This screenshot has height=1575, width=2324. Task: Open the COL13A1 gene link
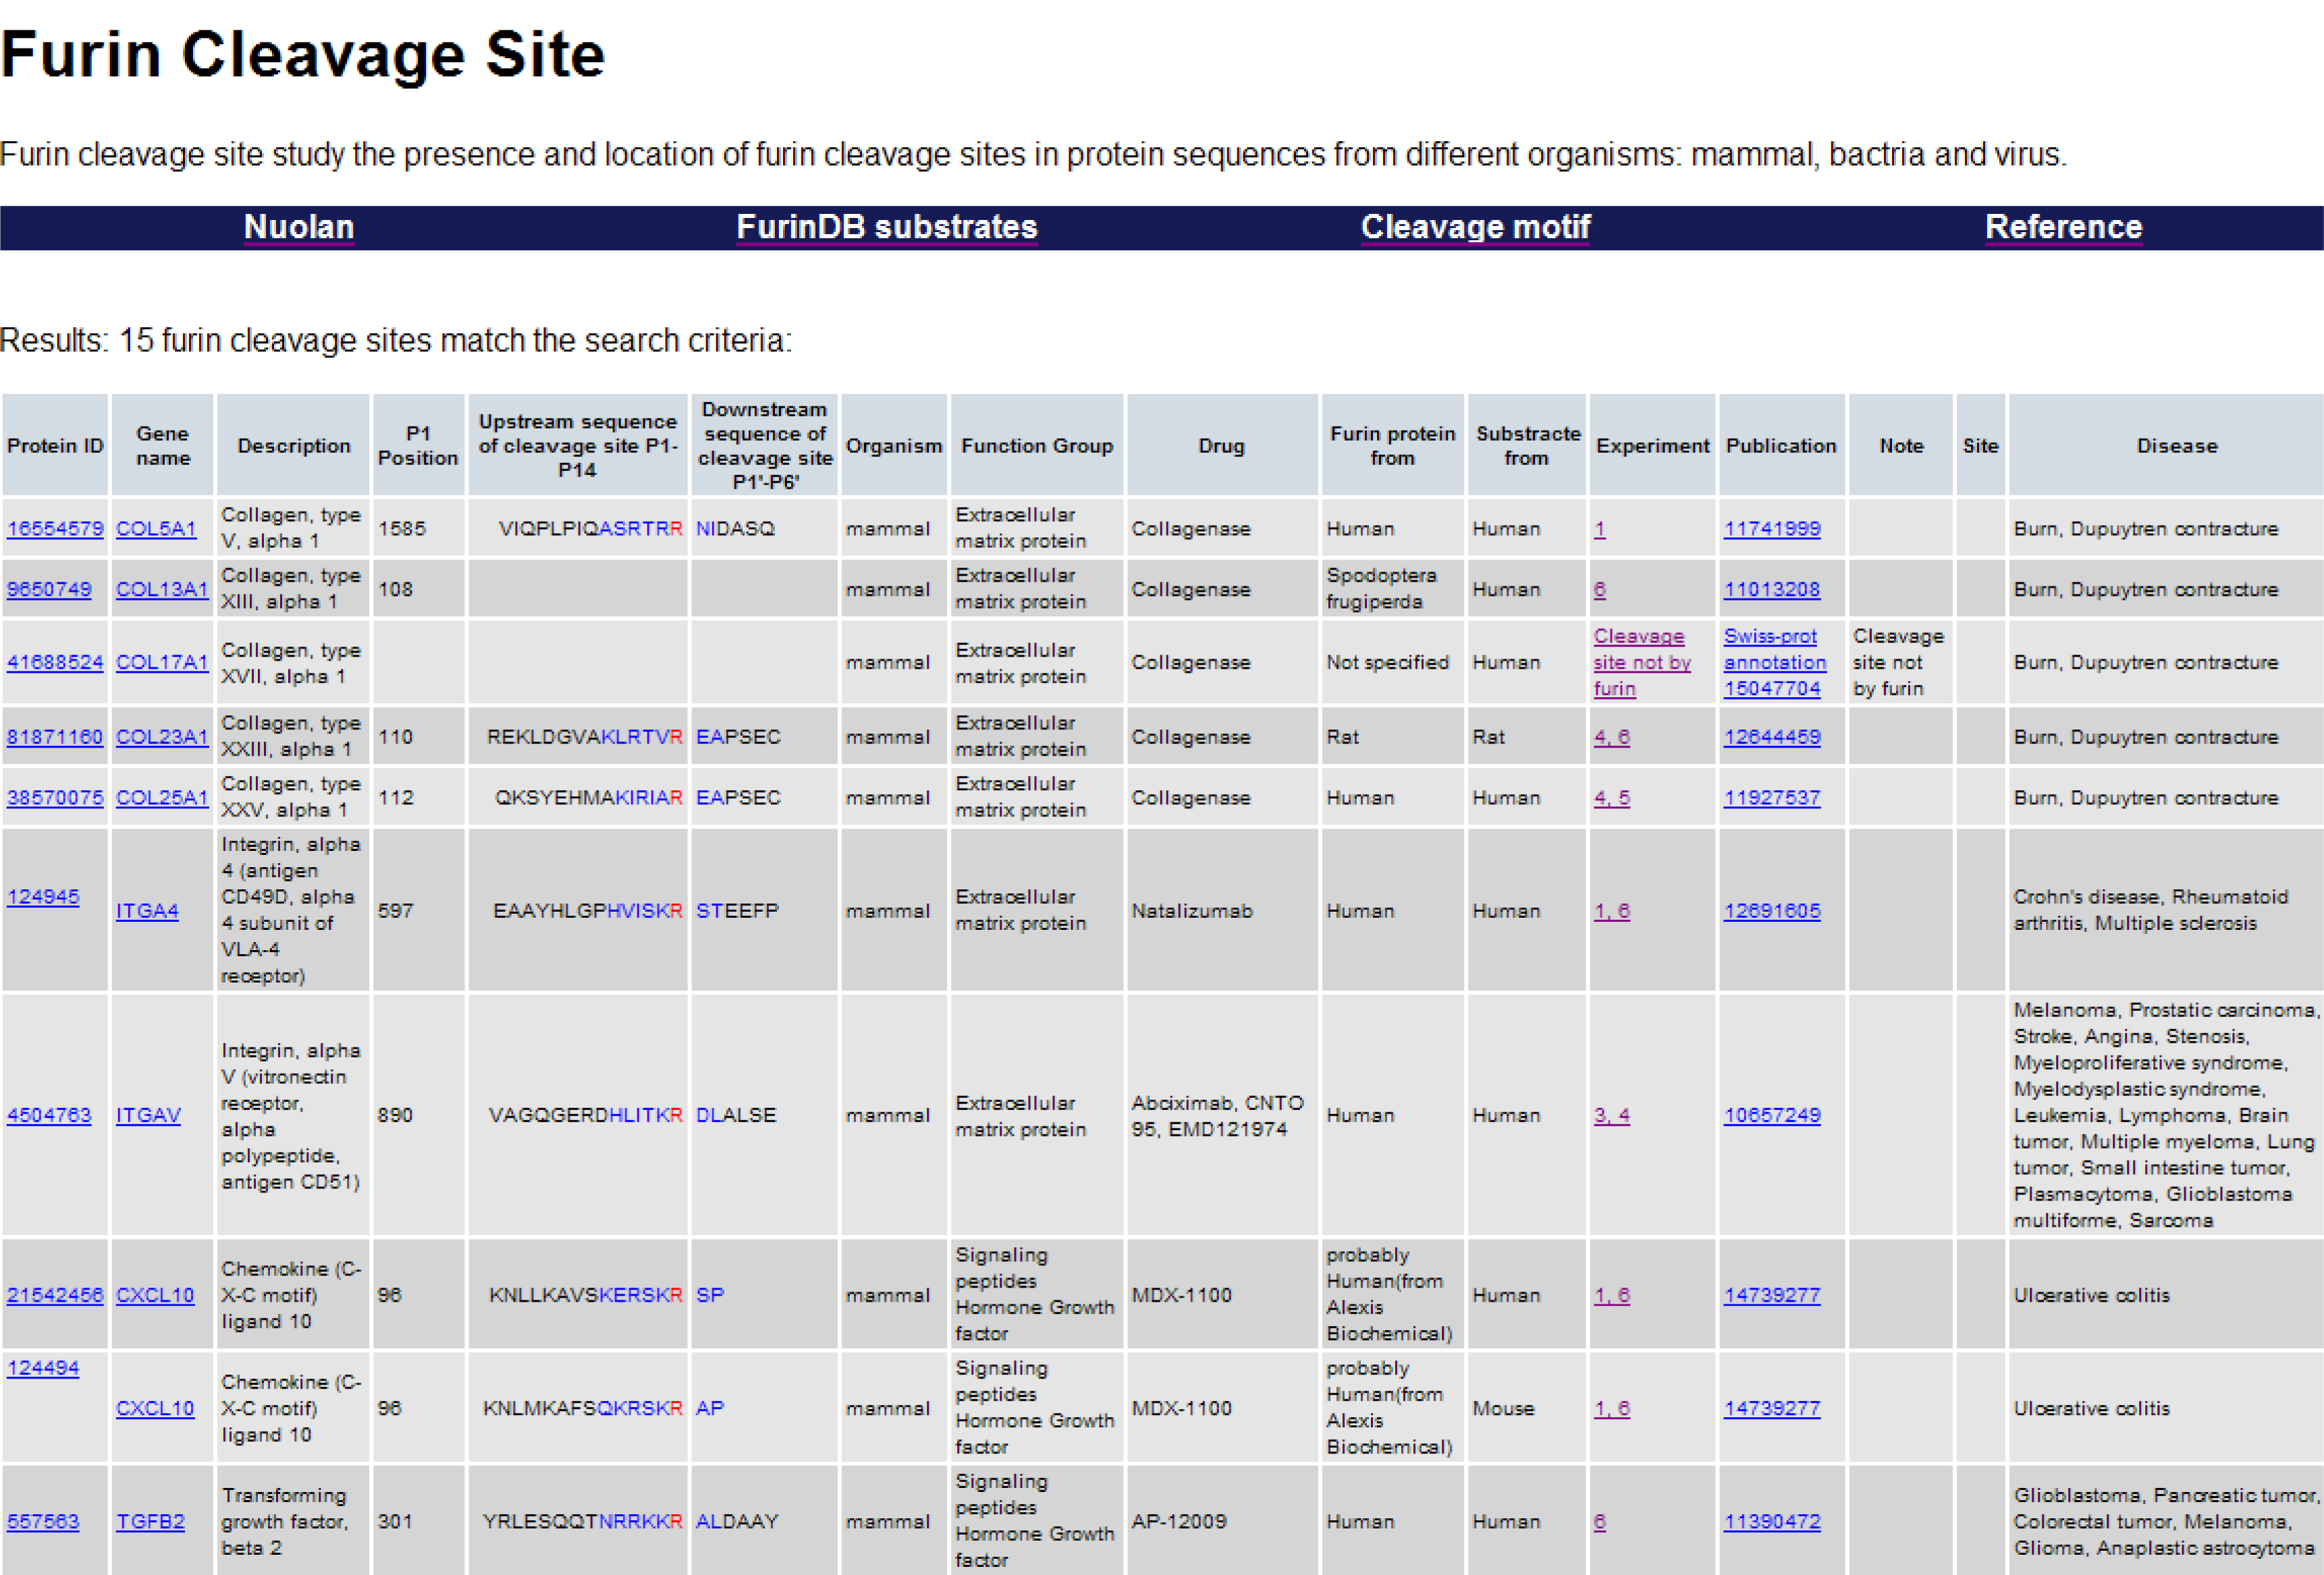[161, 589]
